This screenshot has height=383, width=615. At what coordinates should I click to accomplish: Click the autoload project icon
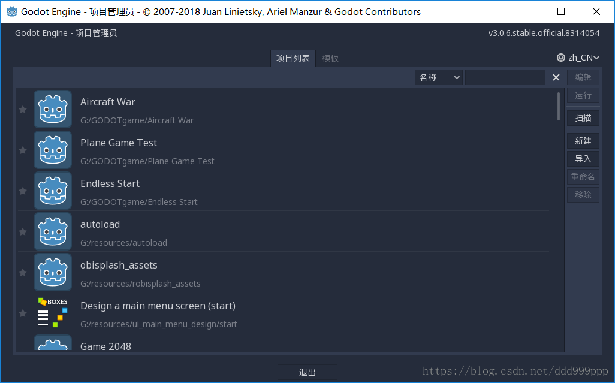(x=53, y=231)
